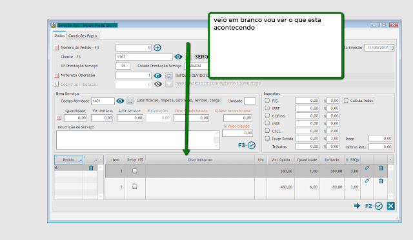Viewport: 413px width, 240px height.
Task: Click the pin icon in Pedido column header
Action: coord(81,160)
